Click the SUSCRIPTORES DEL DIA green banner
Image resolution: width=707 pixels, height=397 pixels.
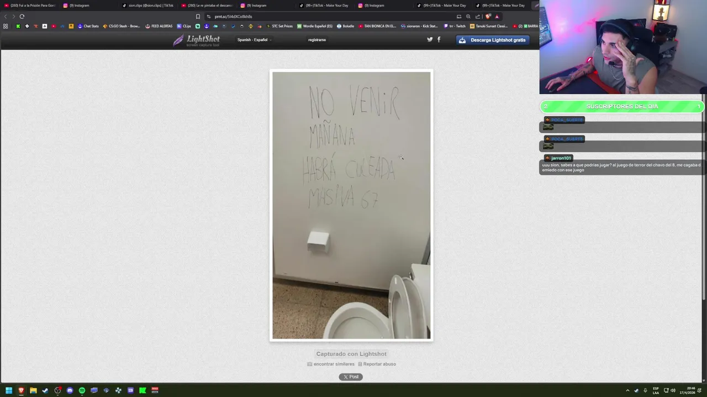[x=622, y=106]
